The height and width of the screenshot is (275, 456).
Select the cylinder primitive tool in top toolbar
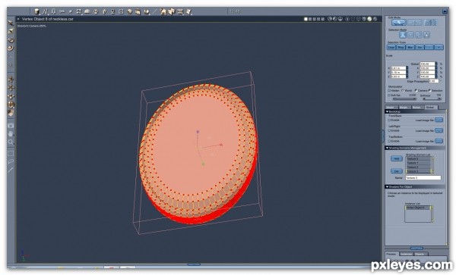36,11
